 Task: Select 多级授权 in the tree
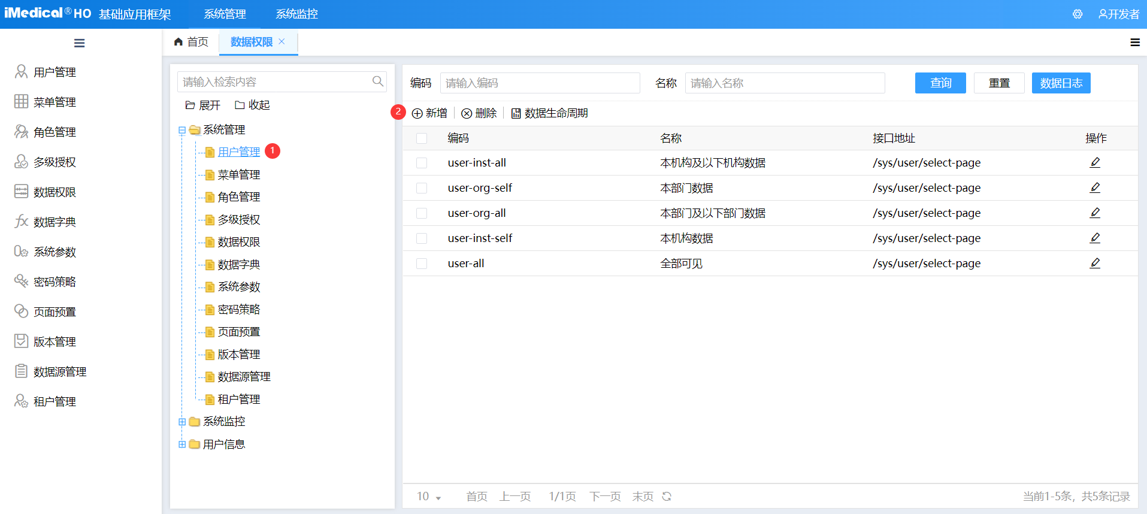[239, 220]
